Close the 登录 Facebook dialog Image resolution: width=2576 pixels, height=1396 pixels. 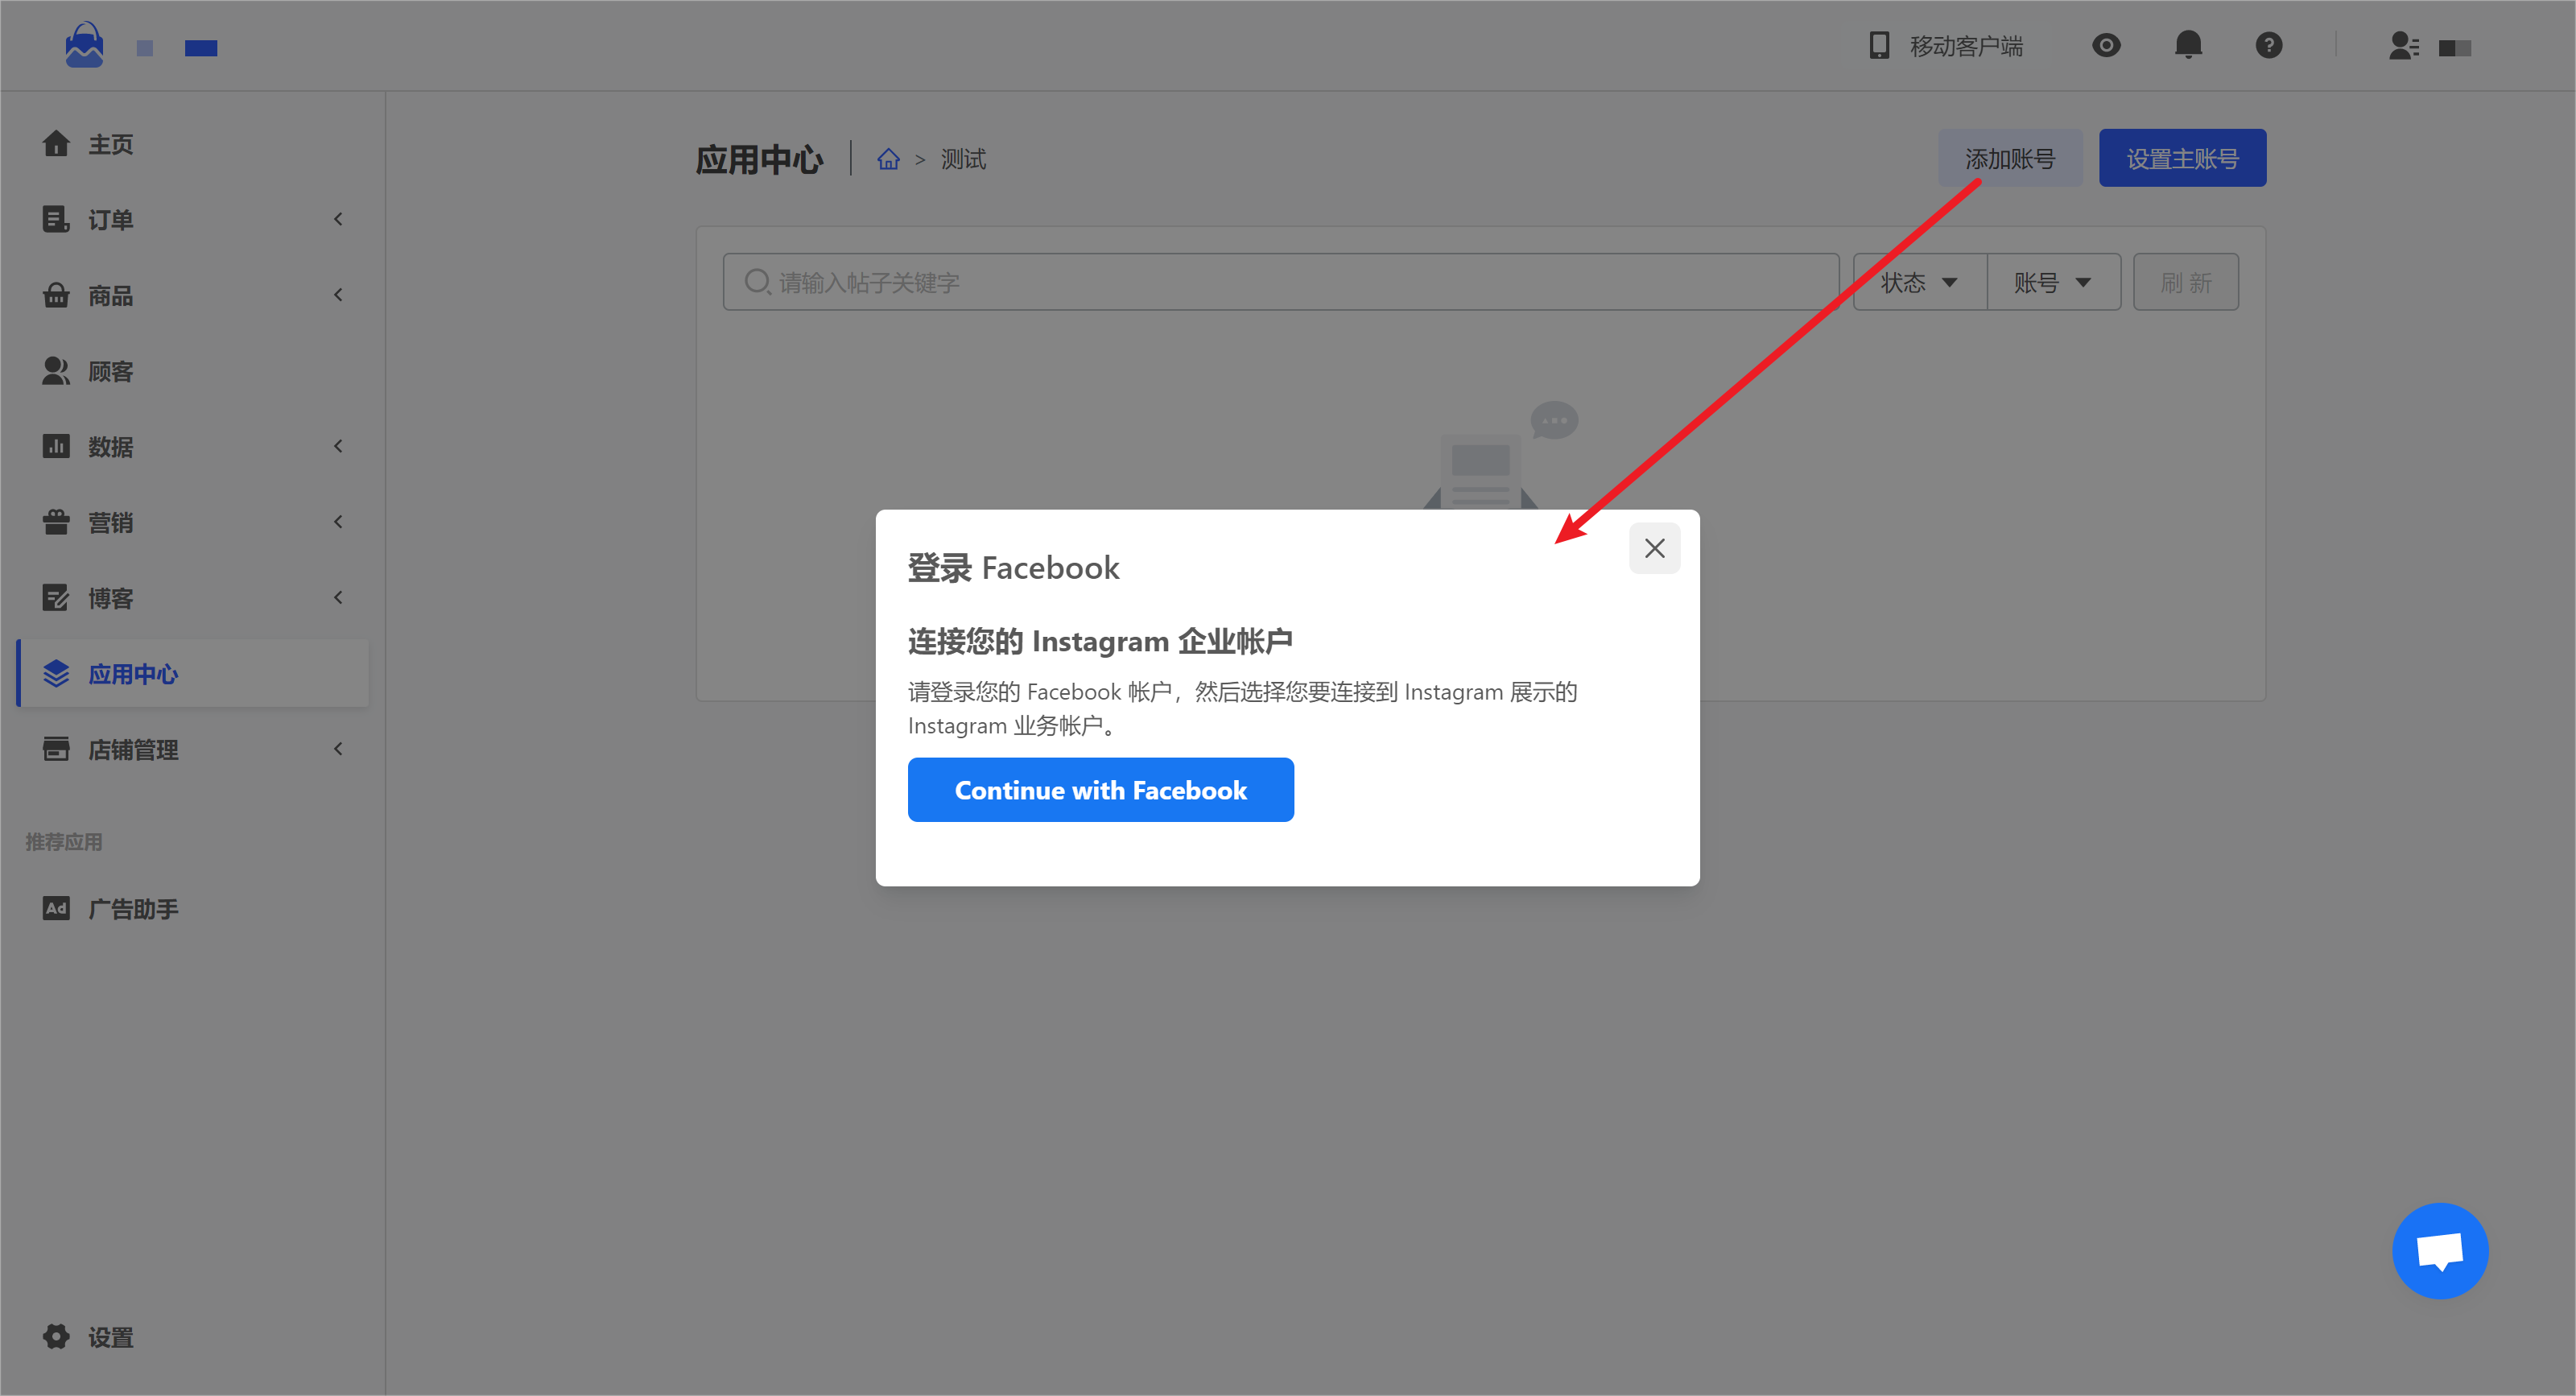[1654, 548]
